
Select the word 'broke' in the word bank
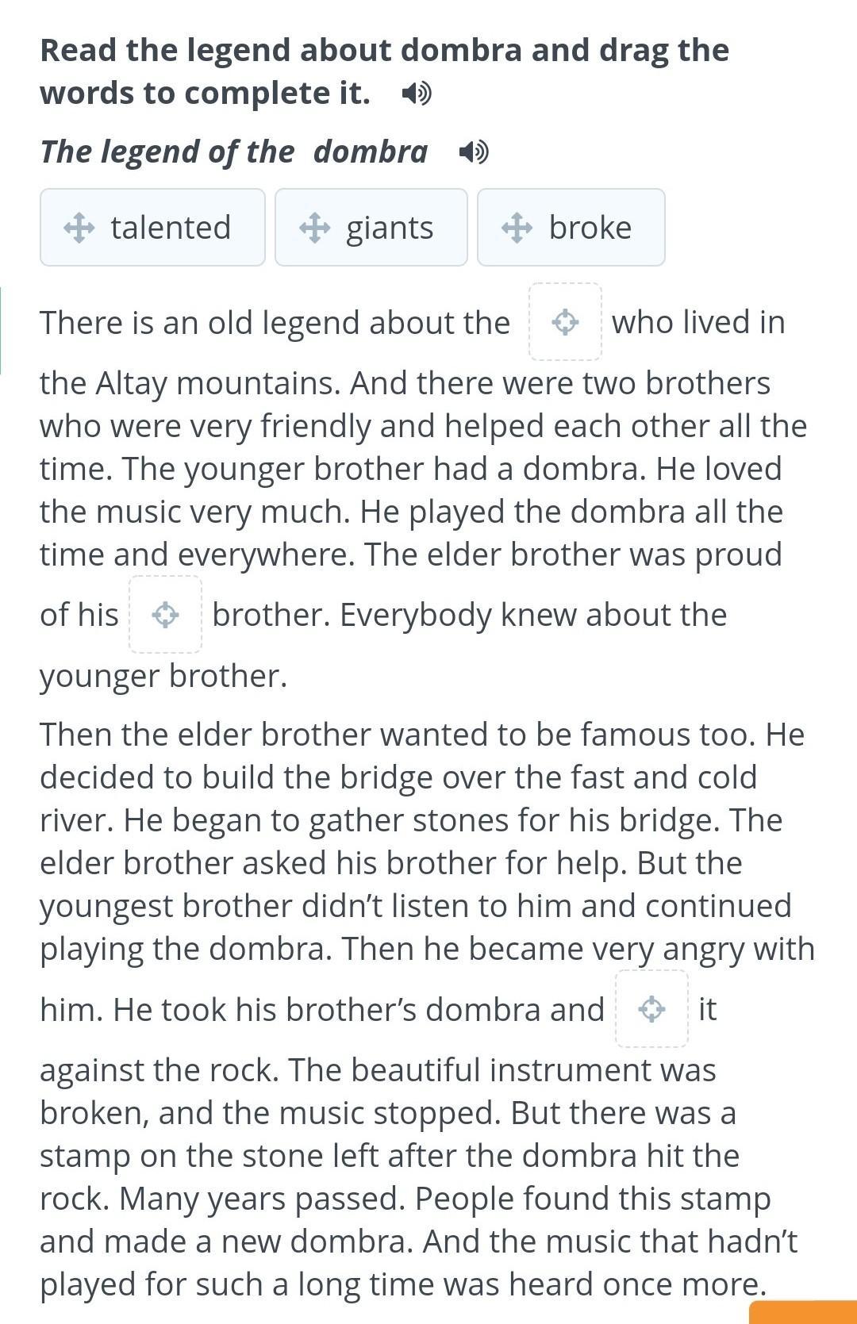point(590,228)
